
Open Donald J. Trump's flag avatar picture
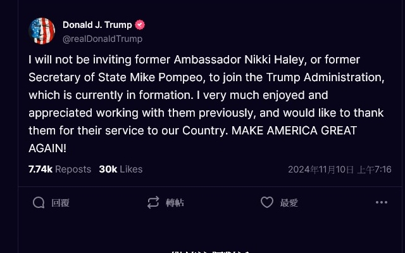(42, 31)
